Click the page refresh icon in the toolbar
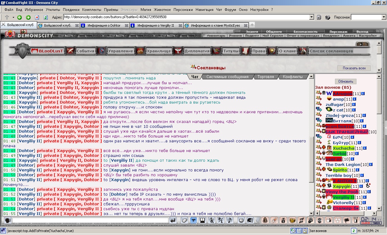The image size is (387, 235). pos(46,17)
